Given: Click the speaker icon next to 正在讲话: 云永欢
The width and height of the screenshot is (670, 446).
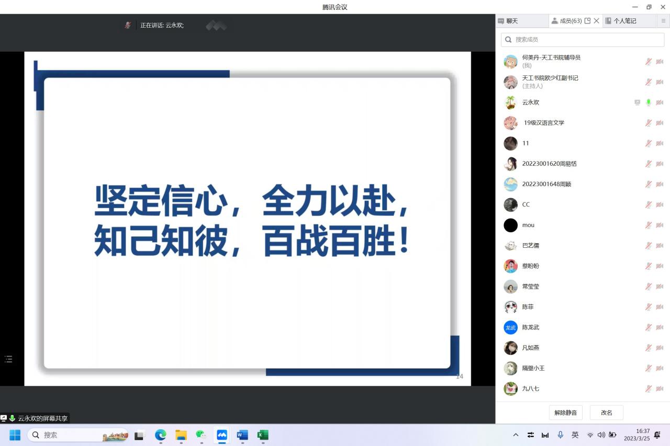Looking at the screenshot, I should tap(128, 25).
